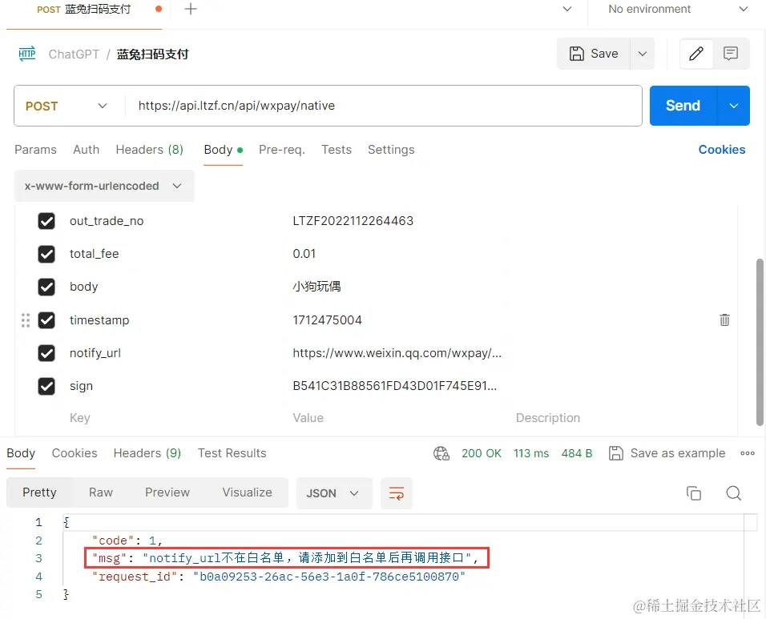The height and width of the screenshot is (619, 766).
Task: Click the 113 ms response time
Action: (x=531, y=453)
